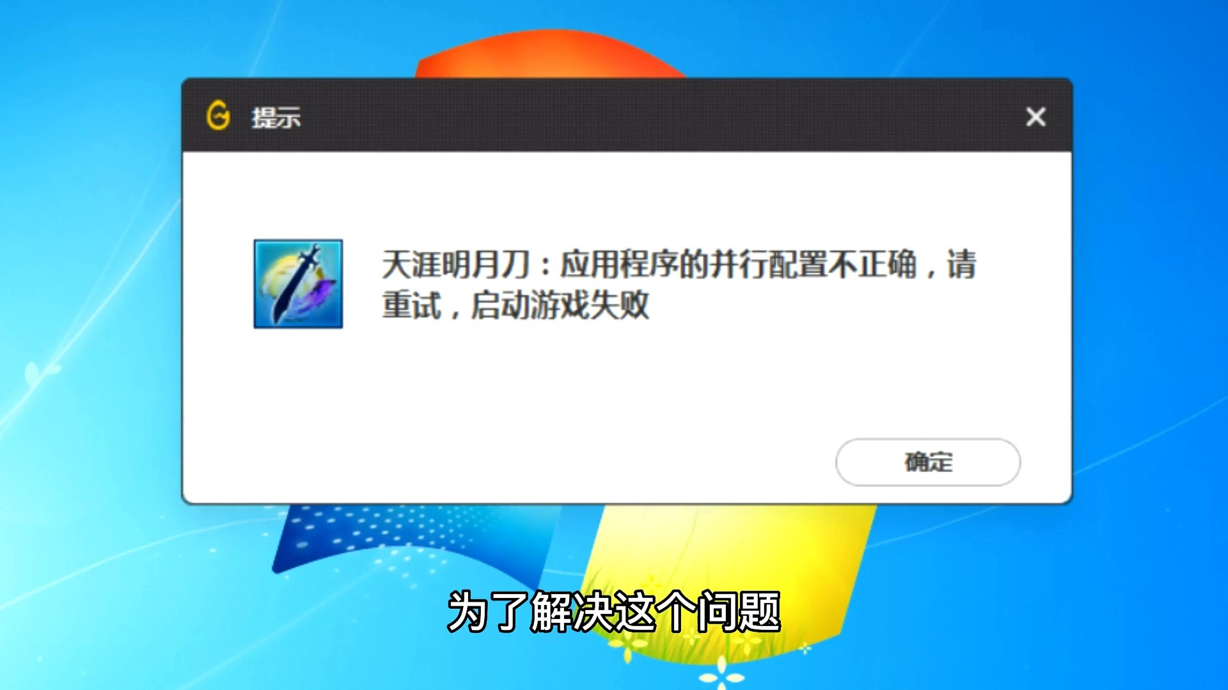Click the 确定 button

pyautogui.click(x=927, y=462)
